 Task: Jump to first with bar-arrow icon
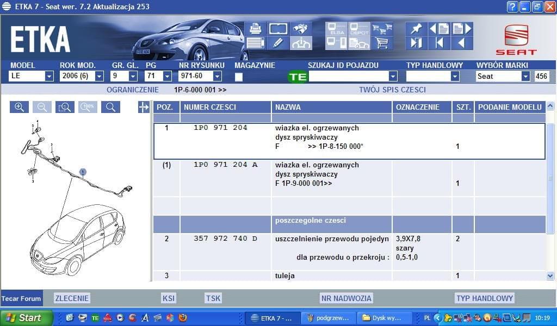click(x=439, y=43)
